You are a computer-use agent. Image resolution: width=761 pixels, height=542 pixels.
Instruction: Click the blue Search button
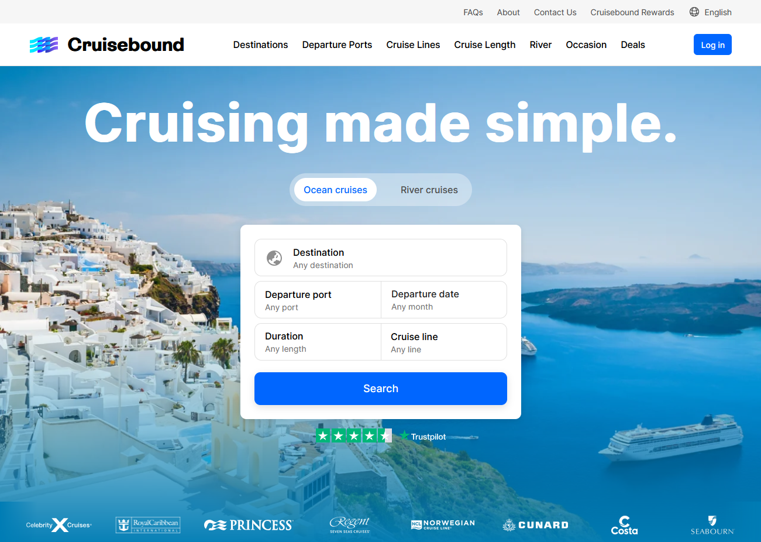381,389
